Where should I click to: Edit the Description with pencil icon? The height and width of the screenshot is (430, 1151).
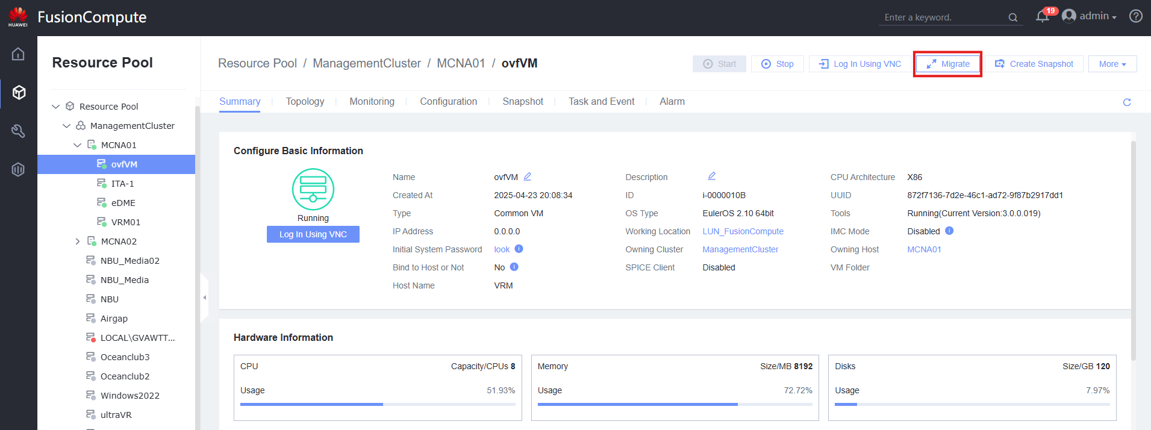pyautogui.click(x=711, y=176)
